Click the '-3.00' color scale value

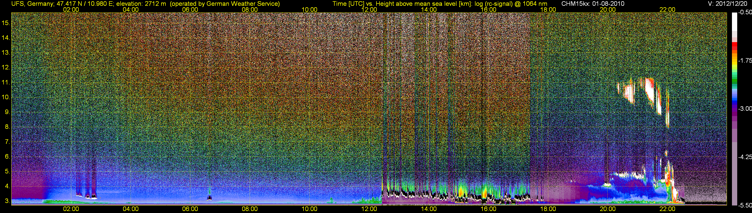(x=745, y=109)
